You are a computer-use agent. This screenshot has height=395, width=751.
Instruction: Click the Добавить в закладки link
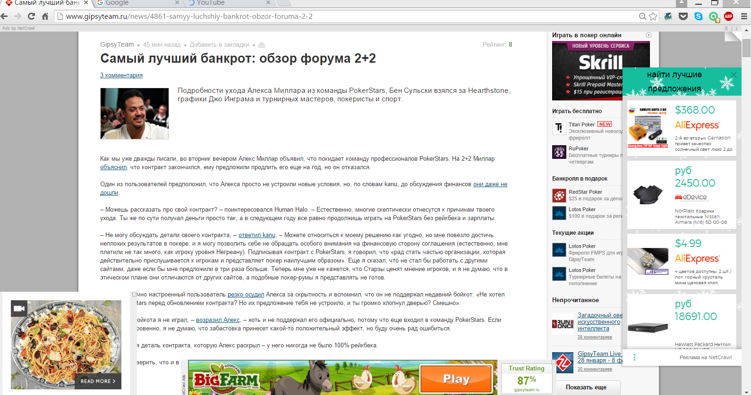tap(219, 45)
